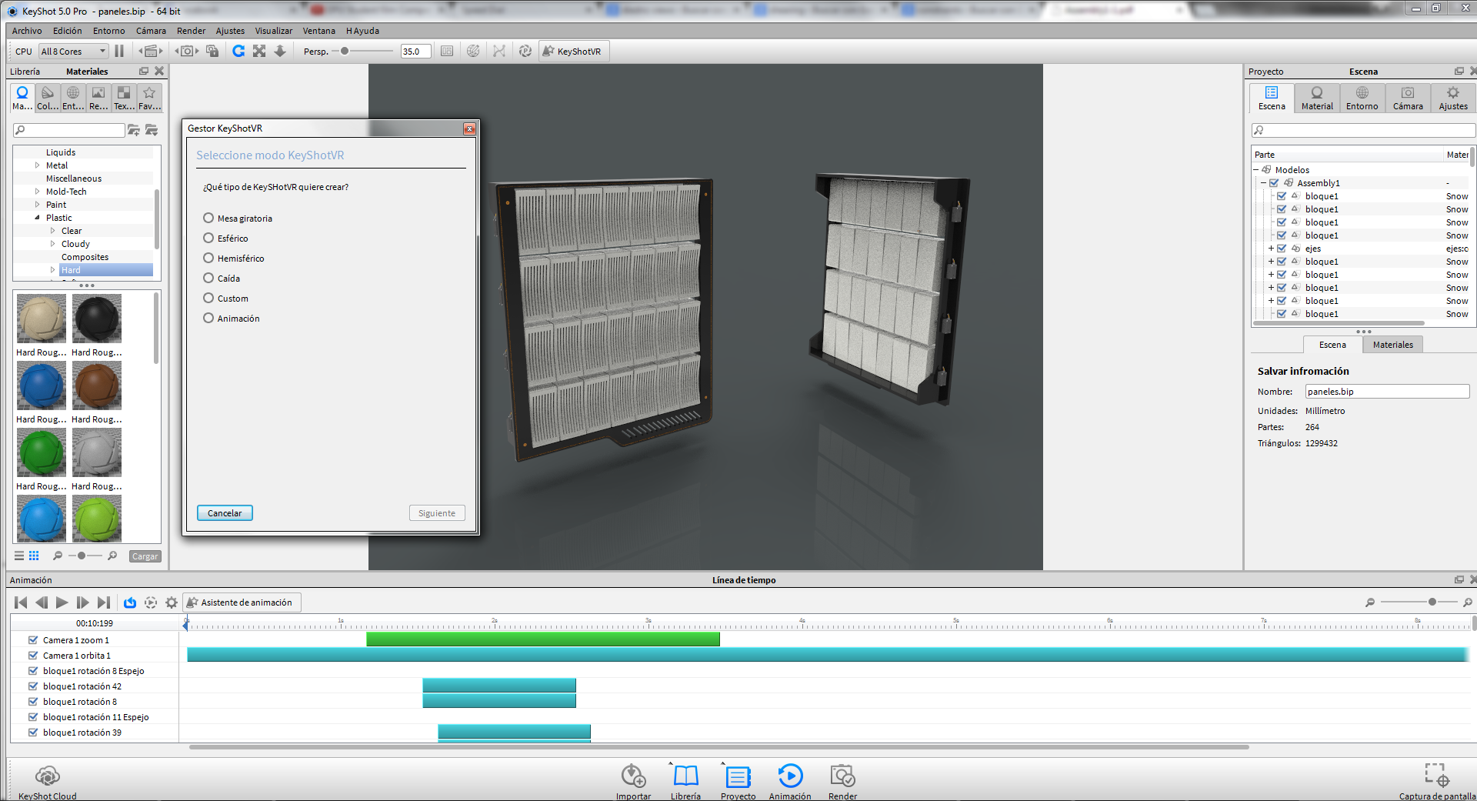Switch library to list view icon

[x=19, y=556]
